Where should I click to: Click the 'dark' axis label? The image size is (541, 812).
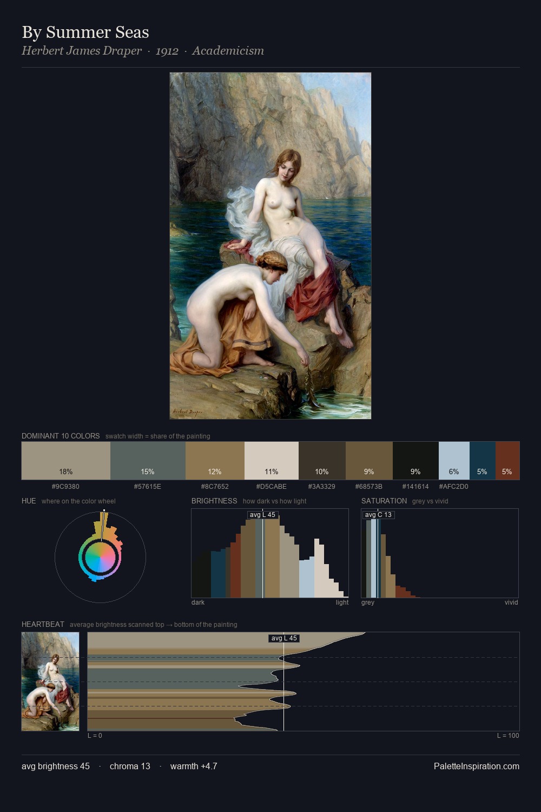coord(198,603)
